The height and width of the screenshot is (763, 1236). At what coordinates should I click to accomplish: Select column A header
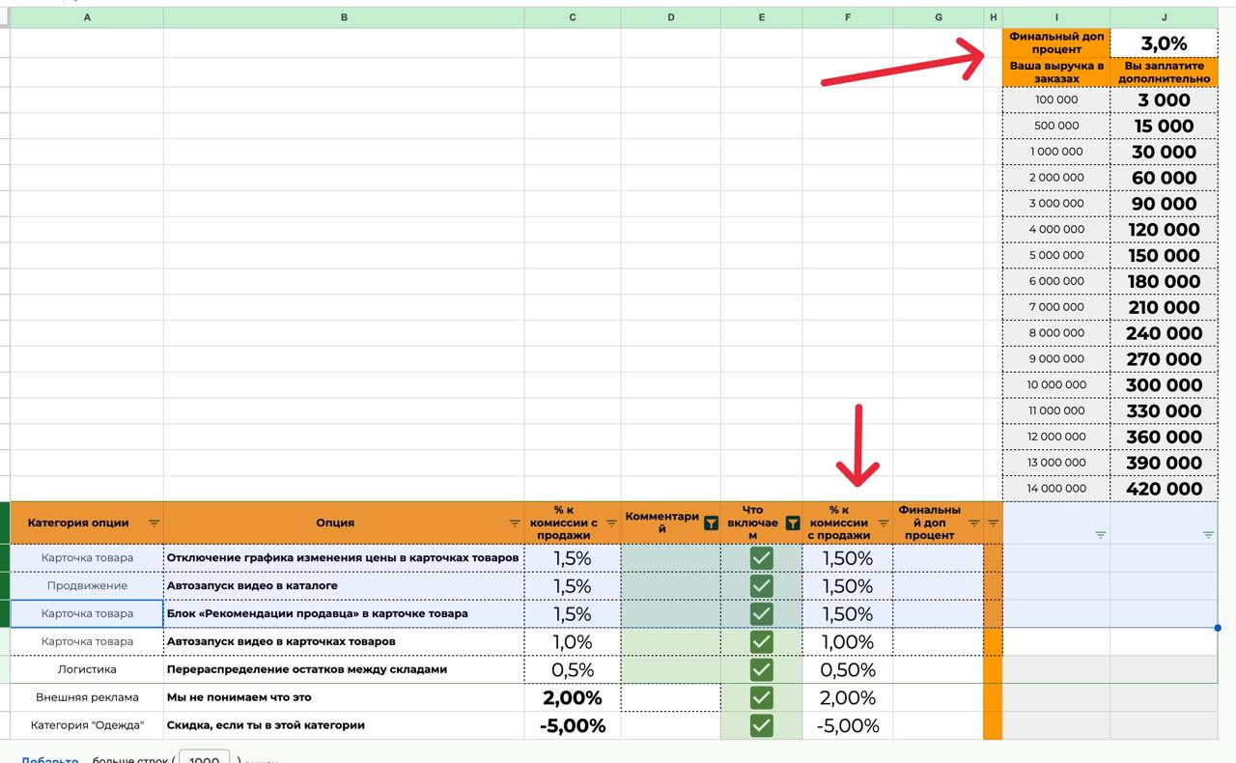click(87, 17)
